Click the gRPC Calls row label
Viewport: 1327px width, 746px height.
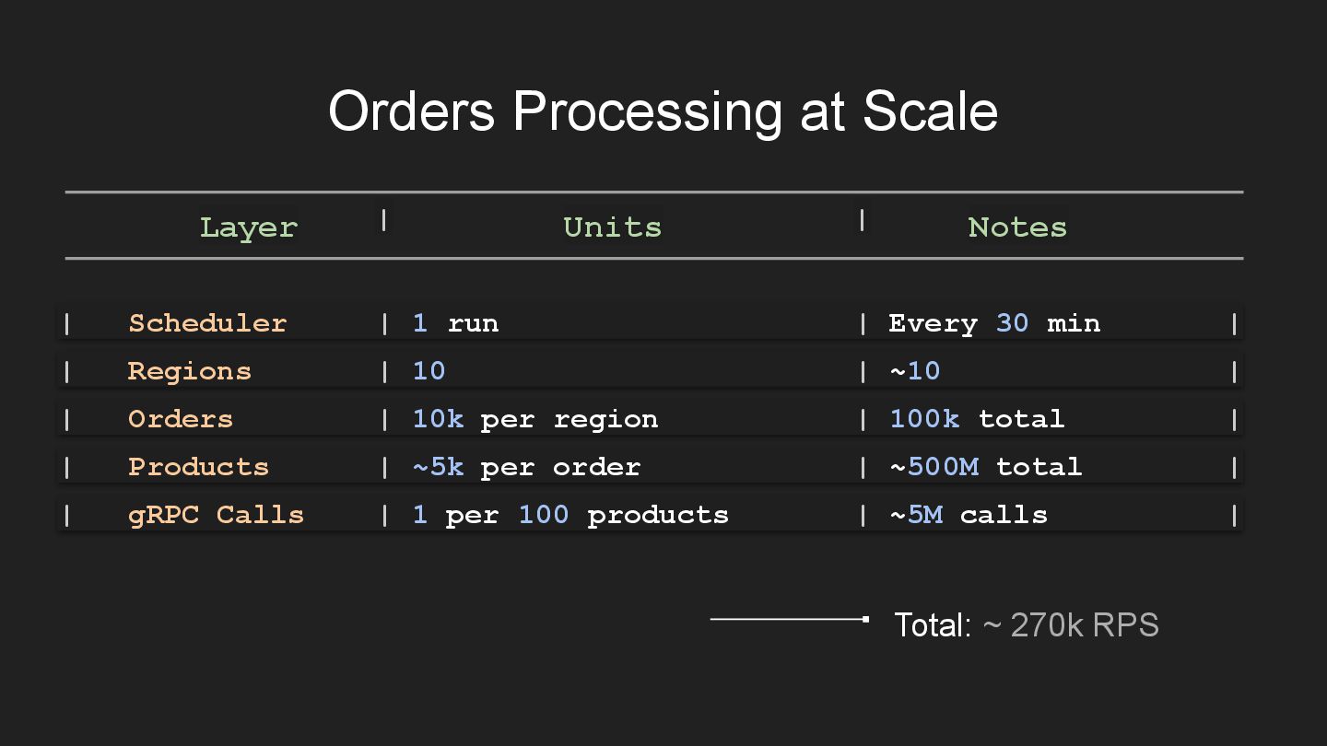[216, 515]
